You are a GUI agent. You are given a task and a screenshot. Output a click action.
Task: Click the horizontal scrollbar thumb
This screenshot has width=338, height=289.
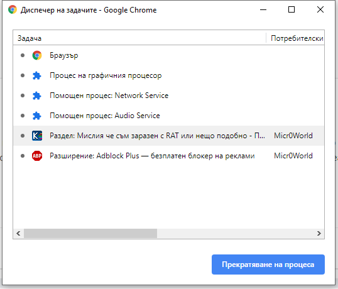pos(90,233)
